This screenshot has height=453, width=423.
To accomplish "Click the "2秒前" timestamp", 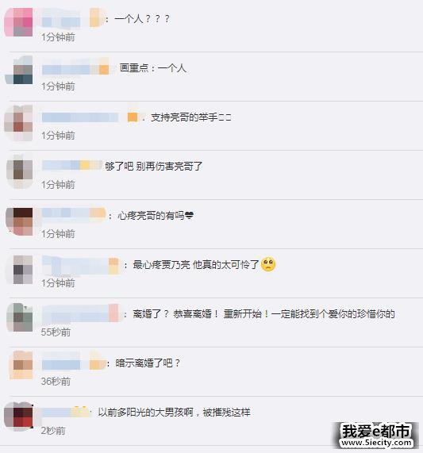I will [53, 431].
